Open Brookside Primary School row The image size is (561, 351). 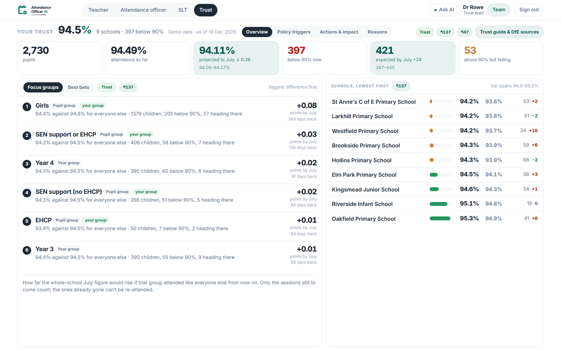(x=435, y=145)
